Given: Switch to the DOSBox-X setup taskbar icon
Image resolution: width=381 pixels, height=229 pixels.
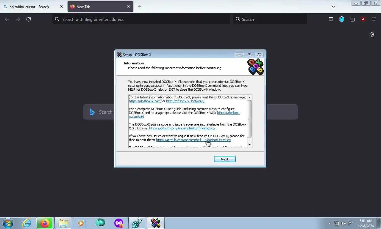Looking at the screenshot, I should (x=156, y=223).
